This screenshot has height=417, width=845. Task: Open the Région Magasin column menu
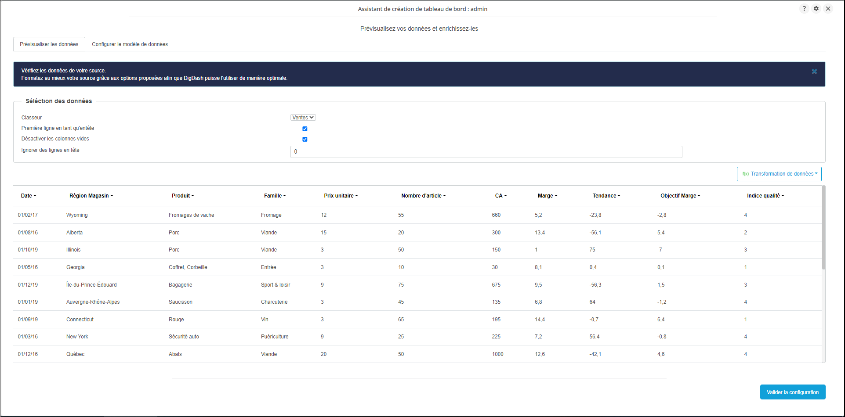coord(91,196)
